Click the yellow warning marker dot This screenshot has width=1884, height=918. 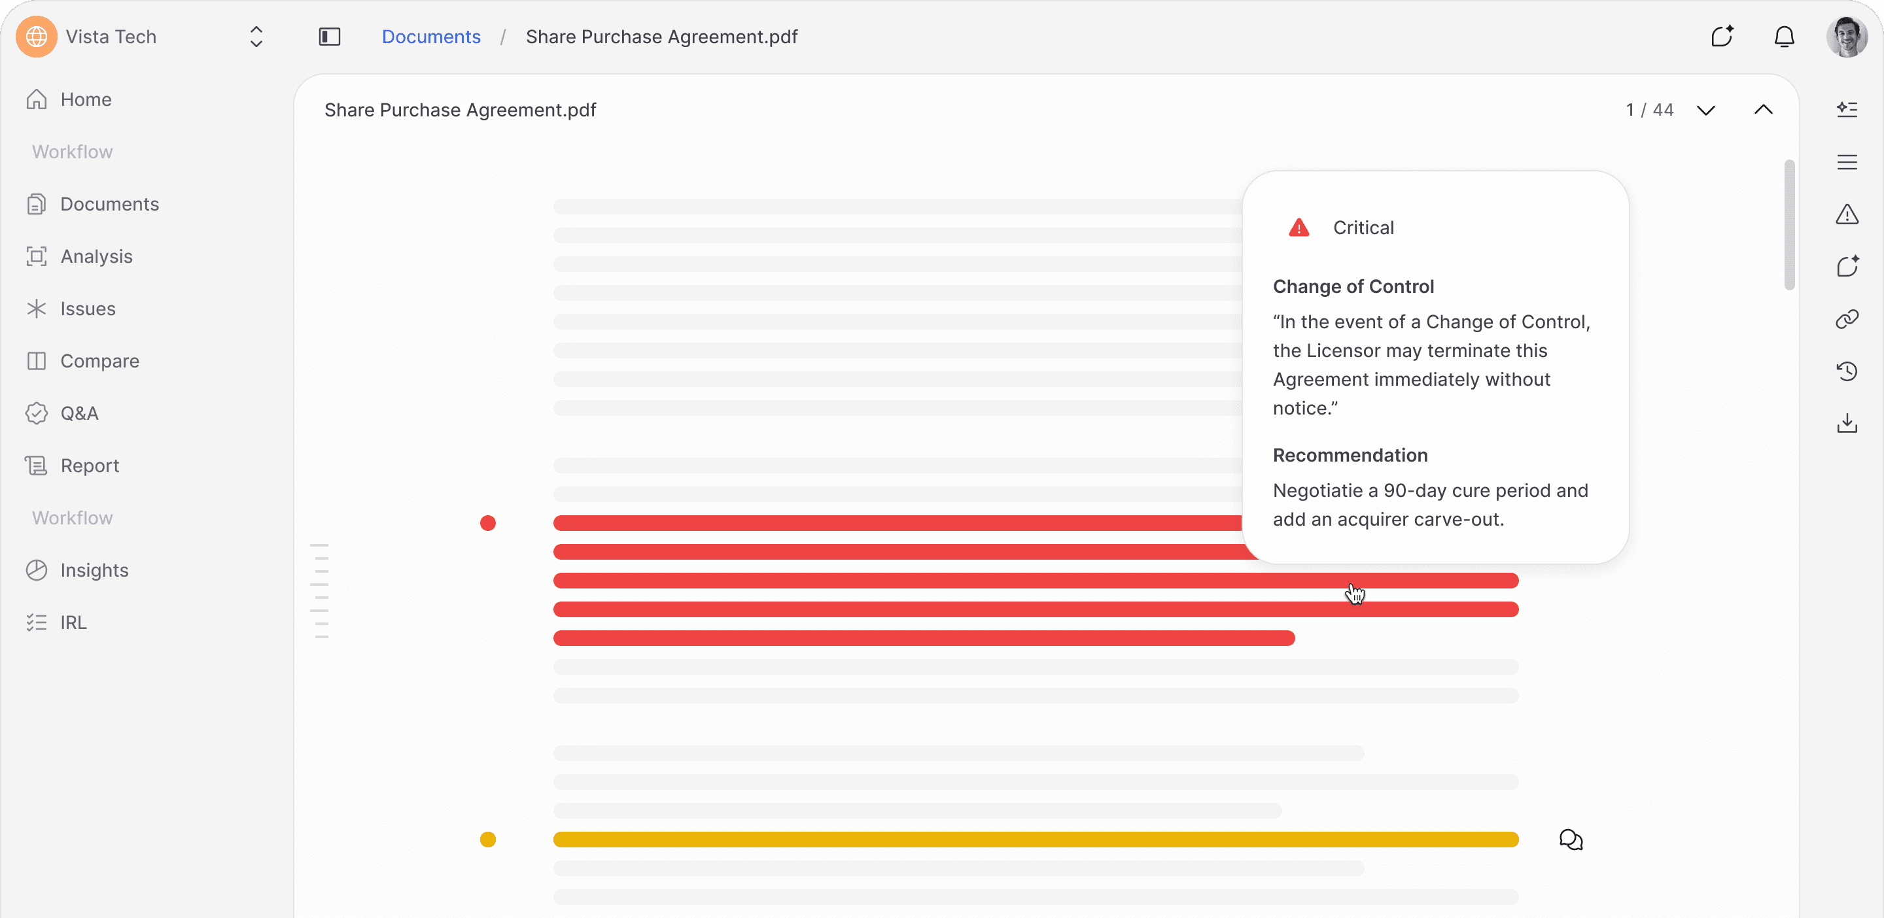coord(488,840)
